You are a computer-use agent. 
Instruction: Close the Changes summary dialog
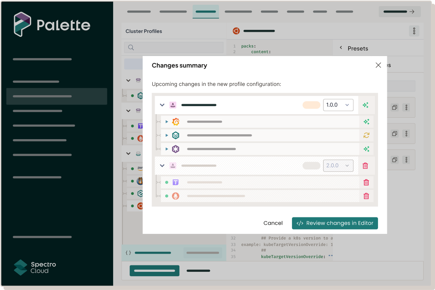378,65
